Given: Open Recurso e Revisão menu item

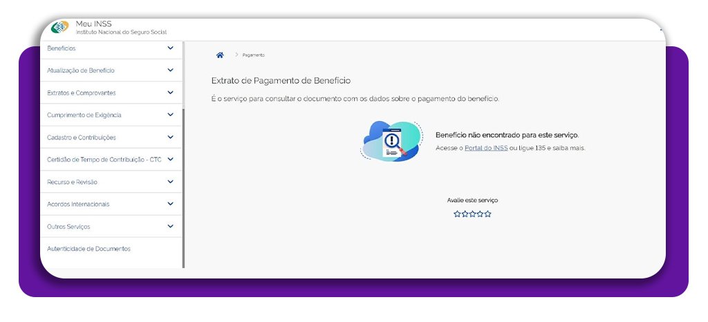Looking at the screenshot, I should coord(72,182).
